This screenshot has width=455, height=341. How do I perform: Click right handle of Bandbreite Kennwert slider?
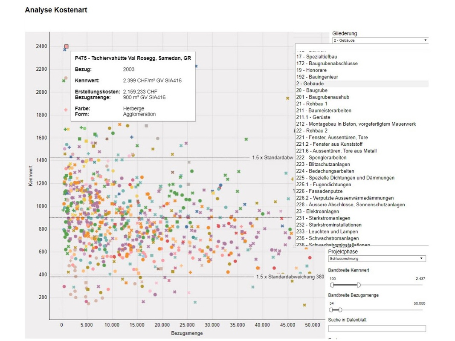pos(359,285)
